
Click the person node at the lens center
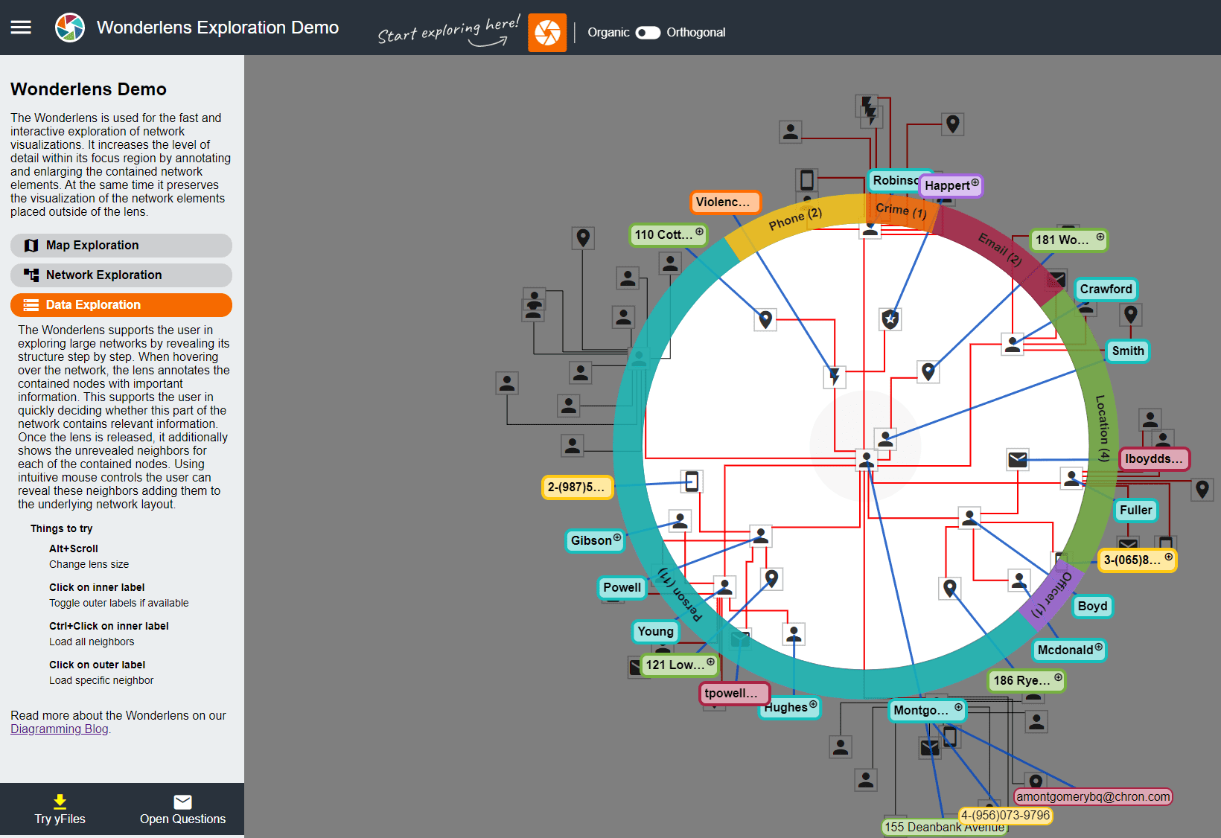coord(865,460)
